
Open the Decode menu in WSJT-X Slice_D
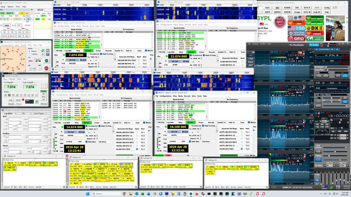pyautogui.click(x=187, y=96)
